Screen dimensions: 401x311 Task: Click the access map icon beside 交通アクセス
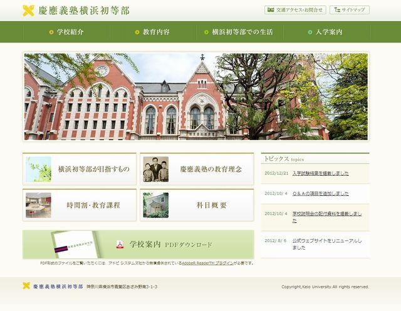pyautogui.click(x=271, y=10)
